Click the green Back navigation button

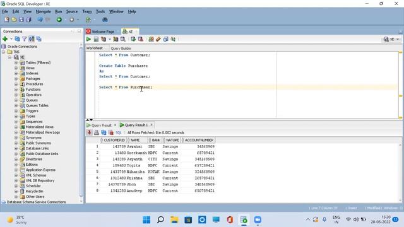(x=59, y=20)
